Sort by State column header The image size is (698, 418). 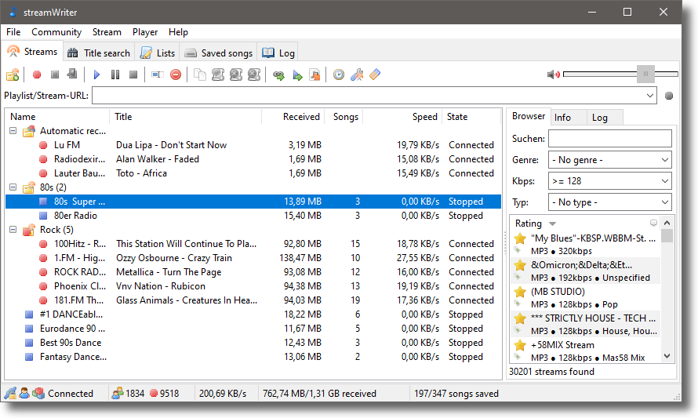pyautogui.click(x=471, y=117)
